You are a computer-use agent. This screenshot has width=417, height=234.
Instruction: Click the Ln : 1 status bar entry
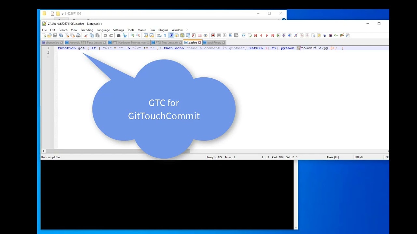266,157
